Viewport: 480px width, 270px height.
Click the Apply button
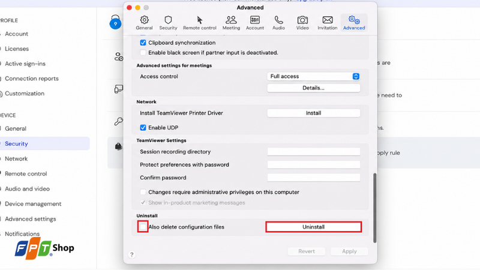point(349,251)
